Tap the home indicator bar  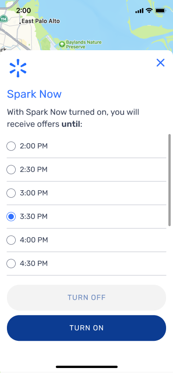tap(87, 367)
